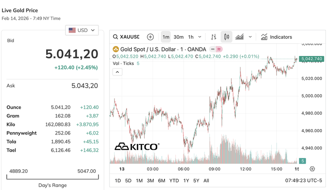Select the area chart style icon
This screenshot has width=330, height=190.
[239, 37]
